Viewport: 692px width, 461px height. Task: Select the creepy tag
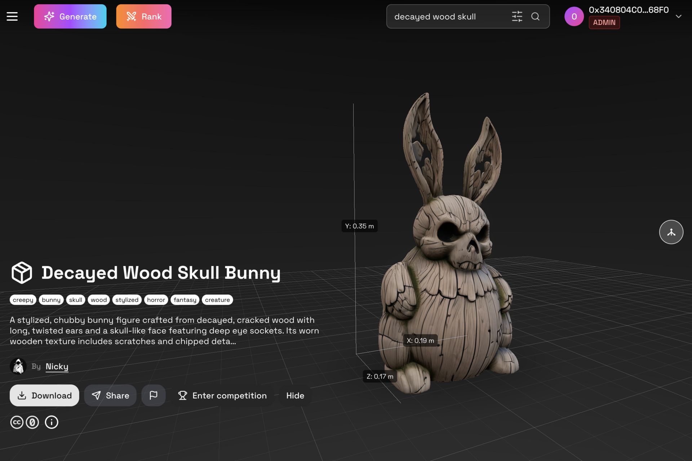(23, 299)
